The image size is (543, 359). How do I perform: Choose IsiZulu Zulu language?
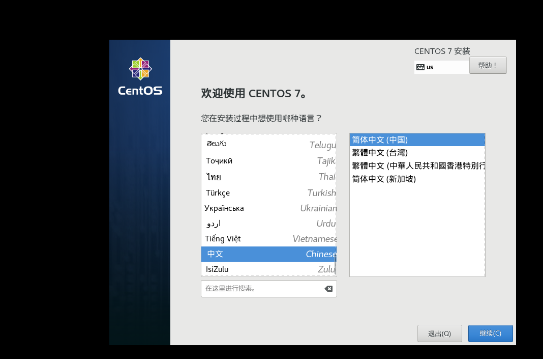(x=269, y=269)
